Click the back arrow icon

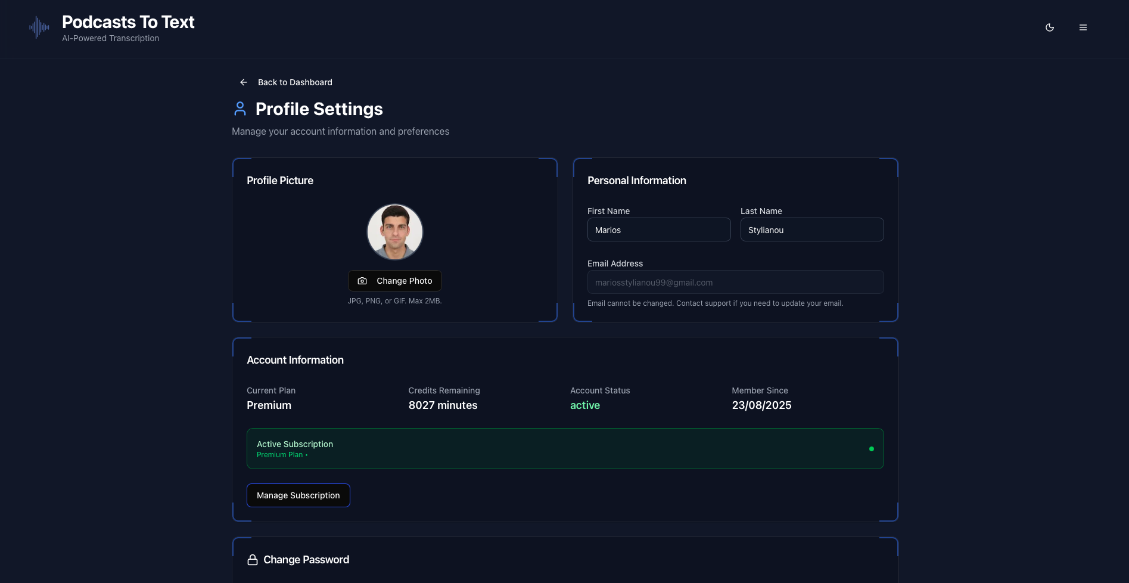point(244,82)
